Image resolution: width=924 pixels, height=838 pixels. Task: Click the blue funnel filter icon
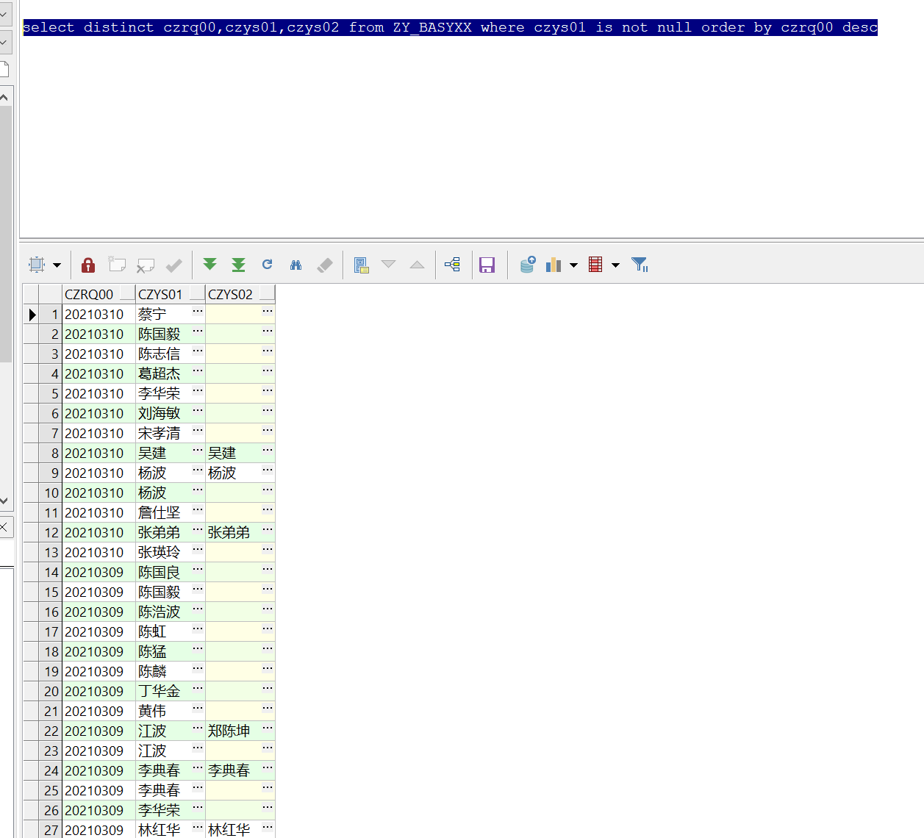tap(640, 265)
